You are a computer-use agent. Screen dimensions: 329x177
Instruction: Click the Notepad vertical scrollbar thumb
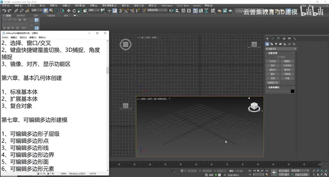point(107,70)
